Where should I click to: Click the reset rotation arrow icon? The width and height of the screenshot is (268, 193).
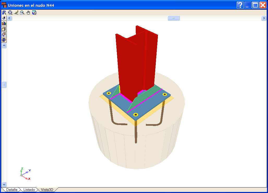(x=4, y=18)
